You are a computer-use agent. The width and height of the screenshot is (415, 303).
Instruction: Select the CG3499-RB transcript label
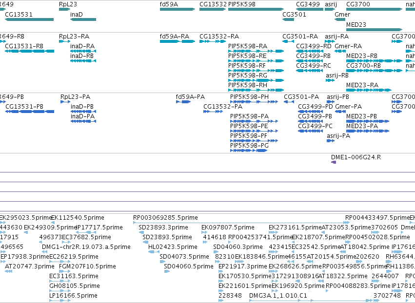tap(314, 56)
